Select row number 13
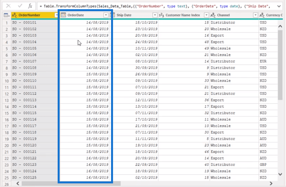This screenshot has height=187, width=286. 7,100
